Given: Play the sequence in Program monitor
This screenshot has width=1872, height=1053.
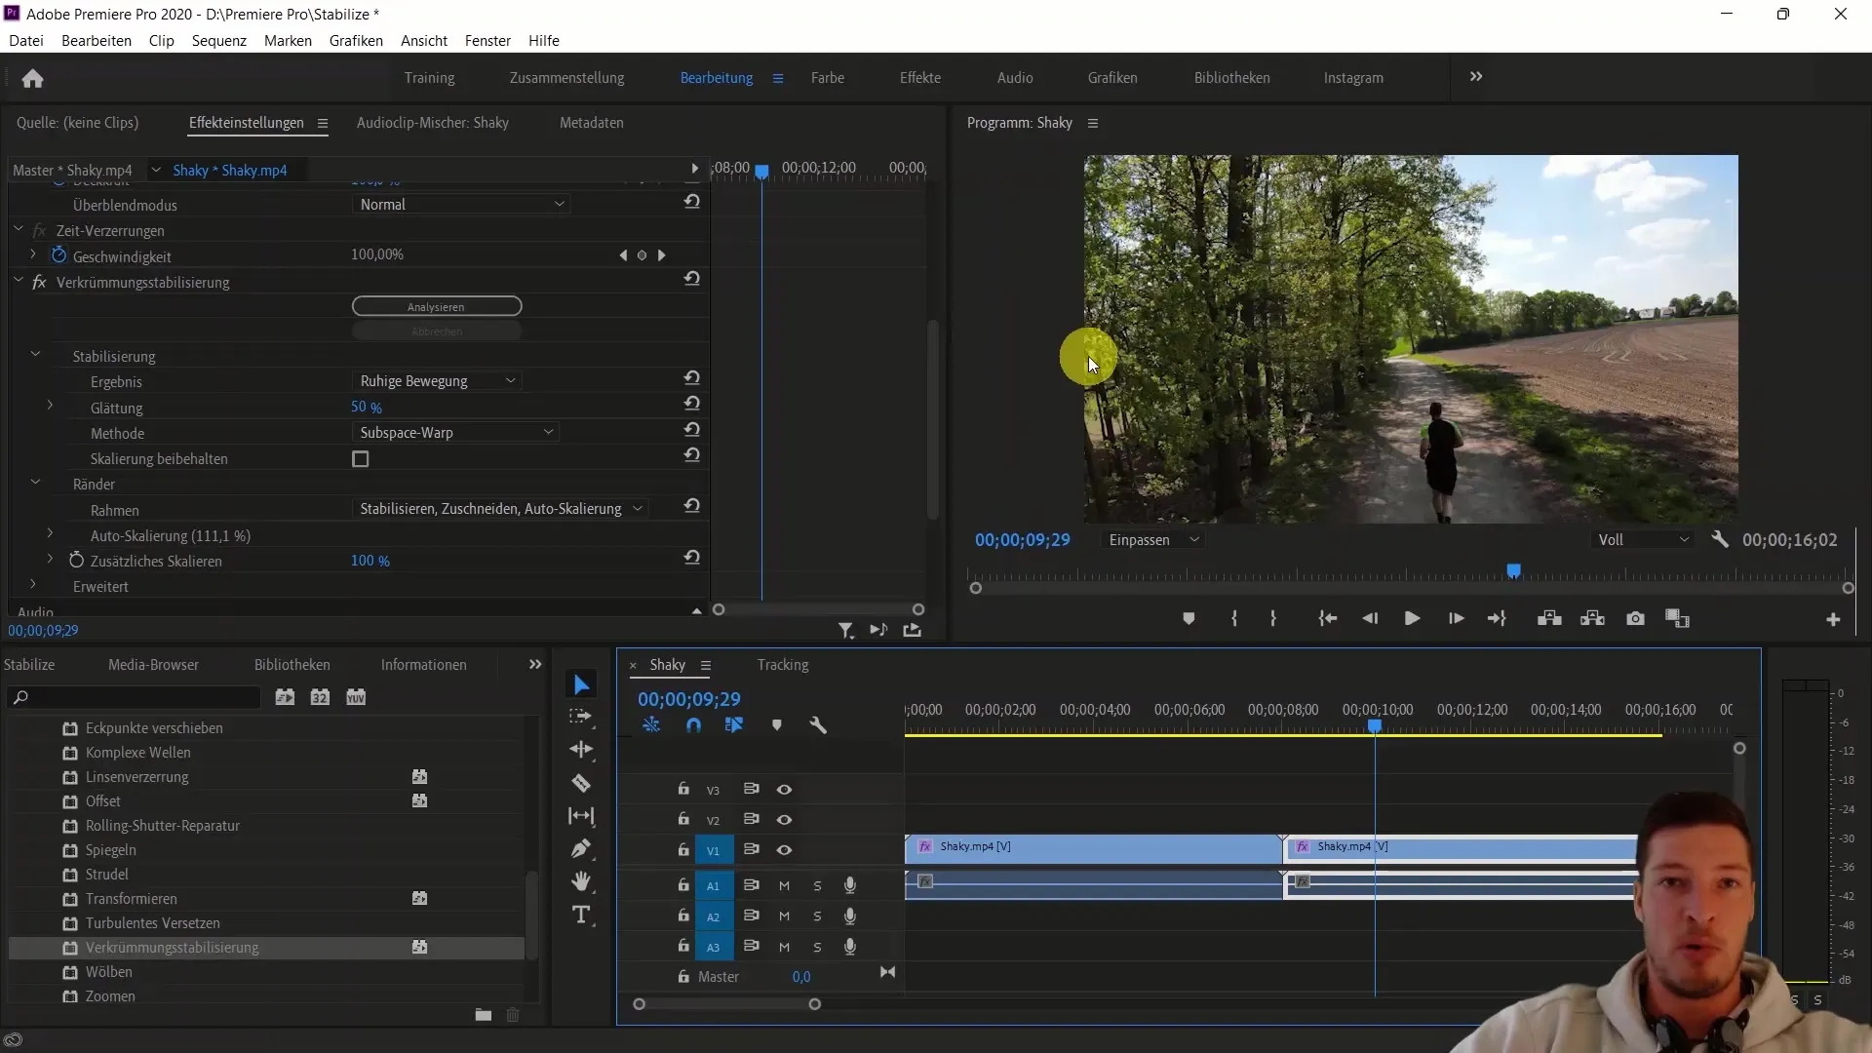Looking at the screenshot, I should pyautogui.click(x=1412, y=619).
